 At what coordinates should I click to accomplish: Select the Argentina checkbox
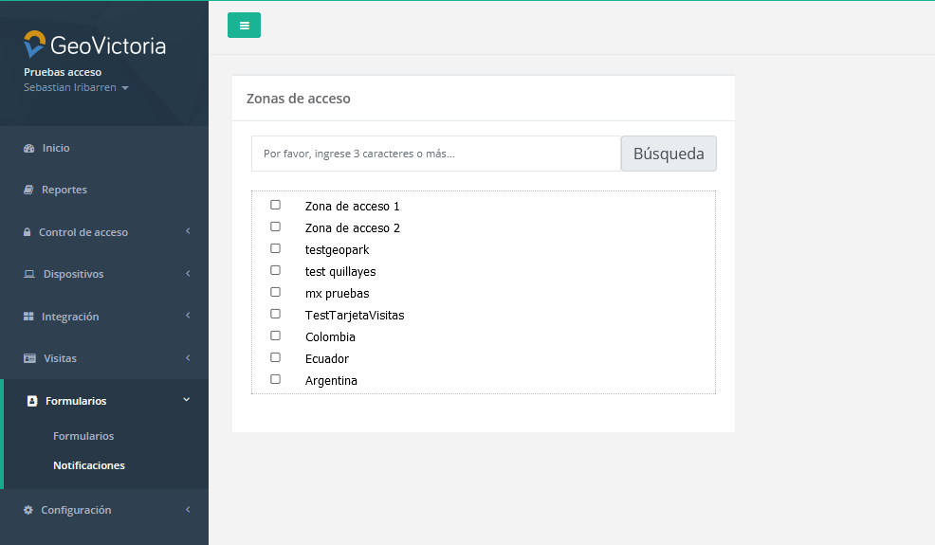click(276, 379)
